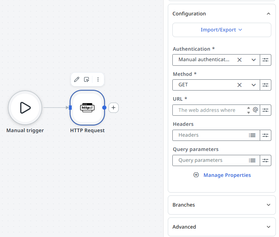This screenshot has width=279, height=237.
Task: Click the Branches section title
Action: tap(184, 205)
